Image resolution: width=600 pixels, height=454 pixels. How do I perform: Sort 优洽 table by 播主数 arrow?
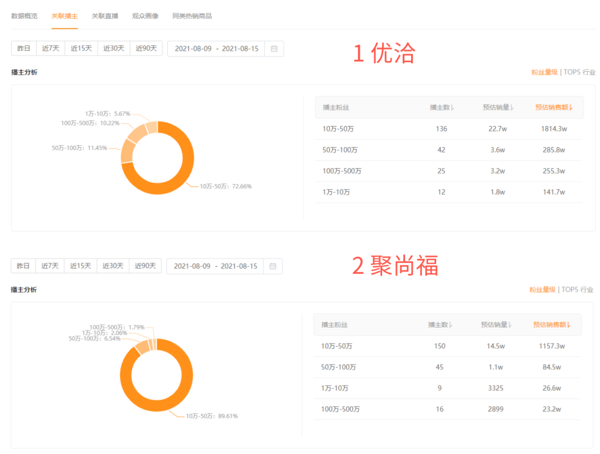coord(453,108)
